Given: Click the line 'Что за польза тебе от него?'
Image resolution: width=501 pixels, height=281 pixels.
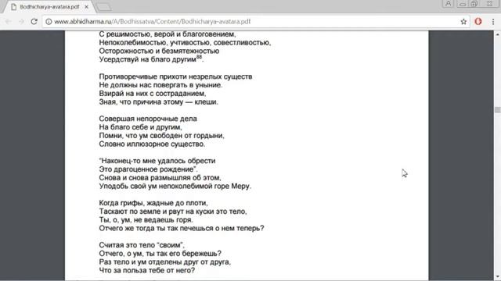Looking at the screenshot, I should click(x=146, y=270).
